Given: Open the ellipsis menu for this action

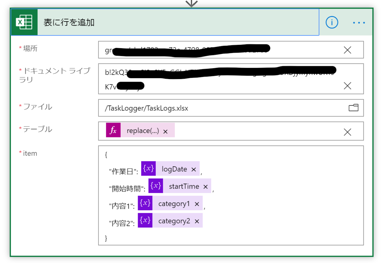Looking at the screenshot, I should (x=359, y=23).
